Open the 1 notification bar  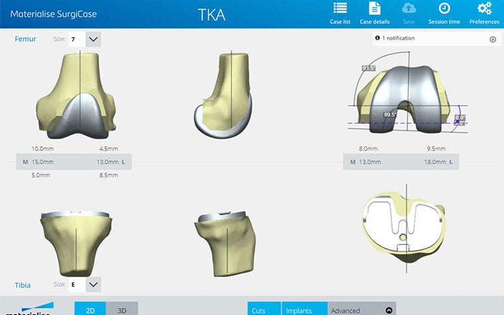click(x=436, y=38)
